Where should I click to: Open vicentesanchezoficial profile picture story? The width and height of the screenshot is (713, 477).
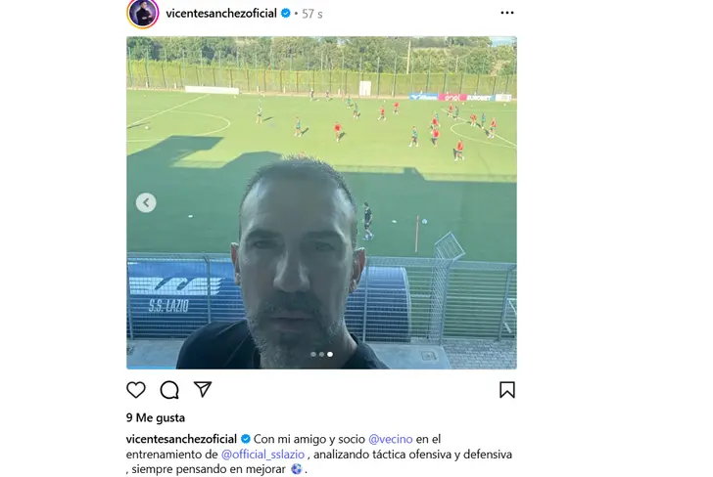pyautogui.click(x=143, y=13)
